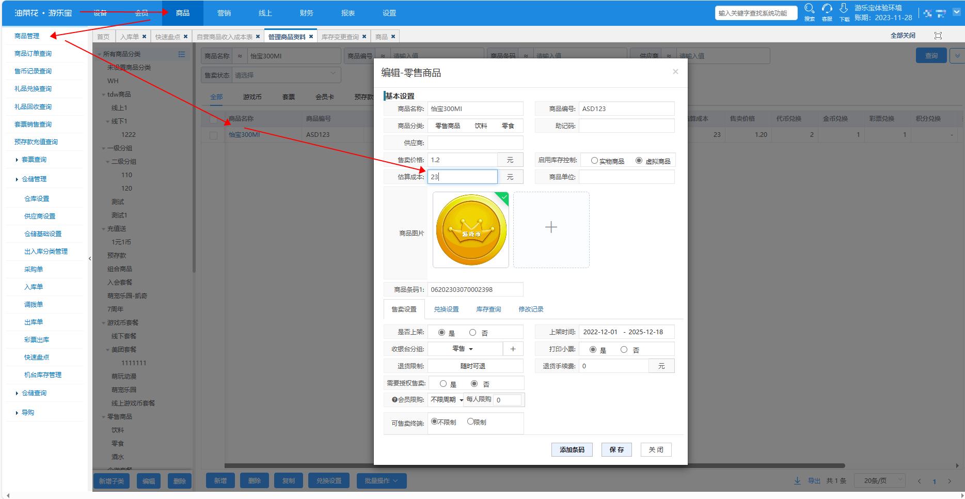Select 实物商品 radio button
The height and width of the screenshot is (499, 965).
tap(594, 161)
